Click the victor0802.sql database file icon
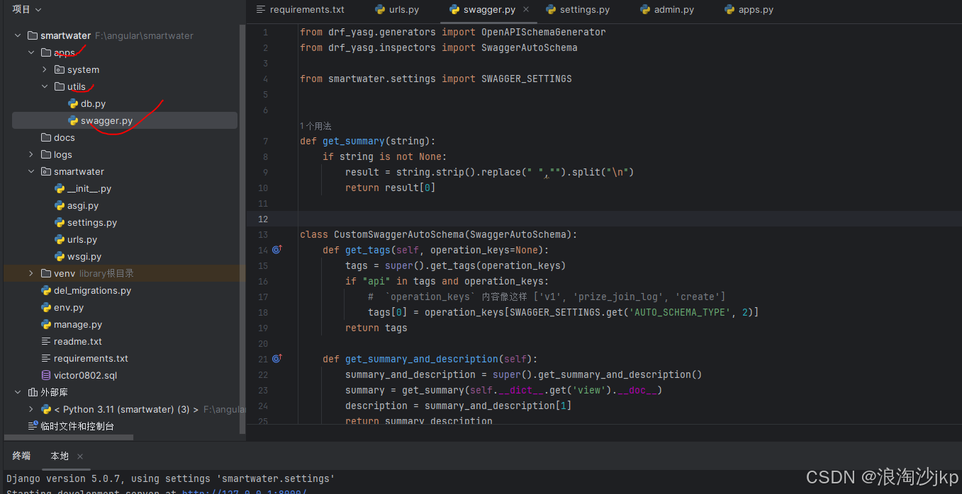The image size is (962, 494). coord(46,376)
